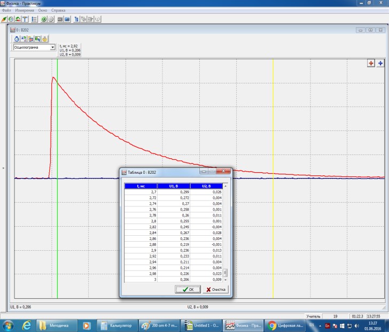Click the blue T-shaped toolbar icon
The height and width of the screenshot is (332, 389).
(x=25, y=19)
